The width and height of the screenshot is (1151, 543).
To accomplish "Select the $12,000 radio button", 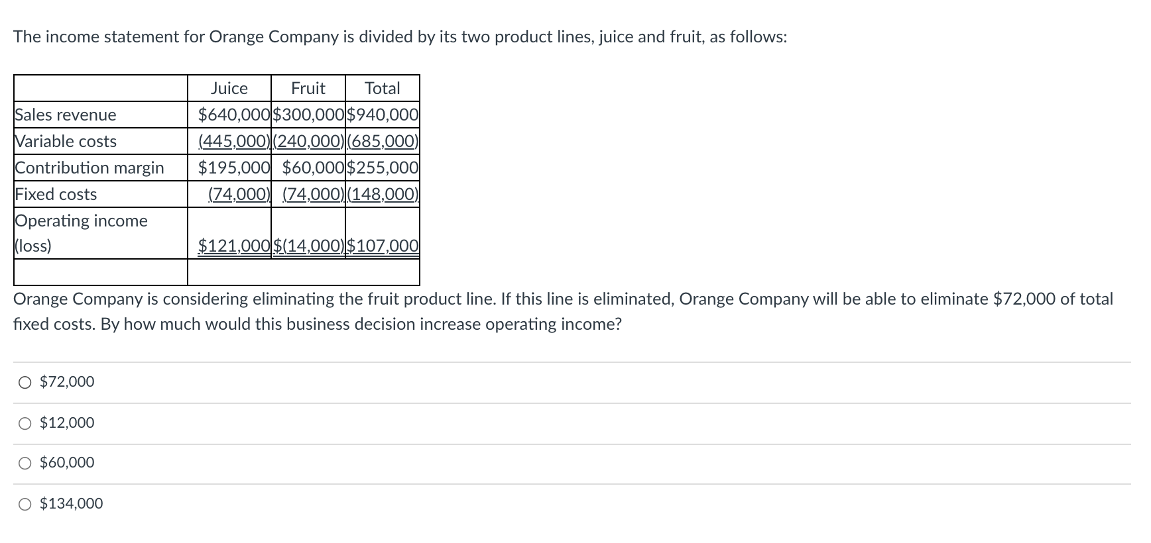I will [x=25, y=422].
